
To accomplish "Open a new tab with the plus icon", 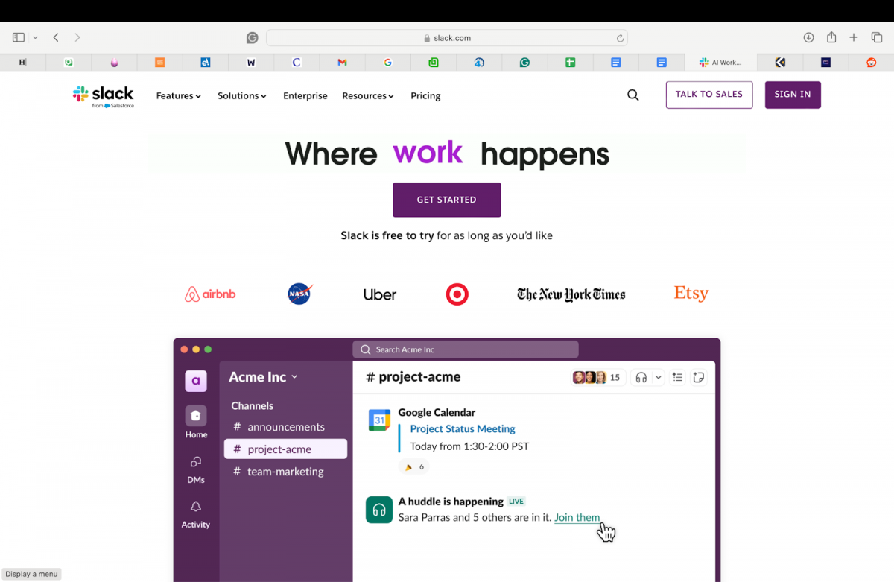I will click(x=854, y=37).
